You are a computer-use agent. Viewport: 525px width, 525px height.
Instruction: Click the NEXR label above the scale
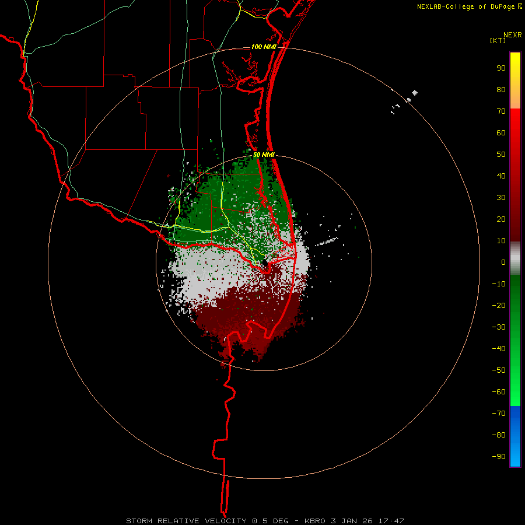513,35
